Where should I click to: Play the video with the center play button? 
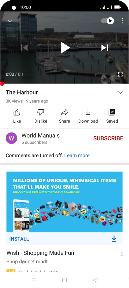(x=65, y=48)
